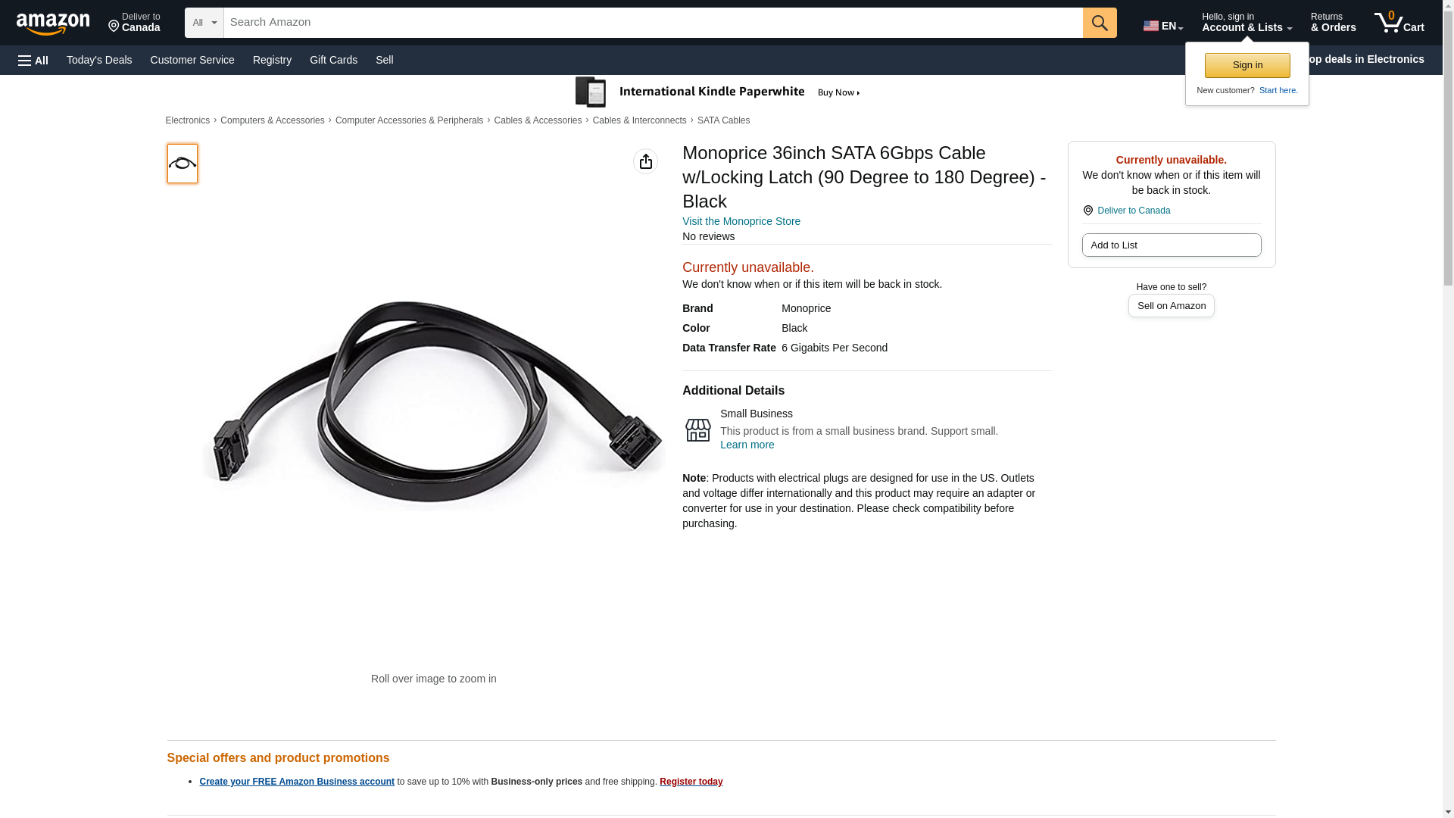The image size is (1454, 818).
Task: Open the All hamburger menu
Action: (33, 61)
